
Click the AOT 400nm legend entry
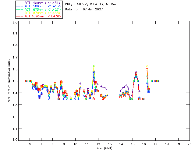point(39,3)
